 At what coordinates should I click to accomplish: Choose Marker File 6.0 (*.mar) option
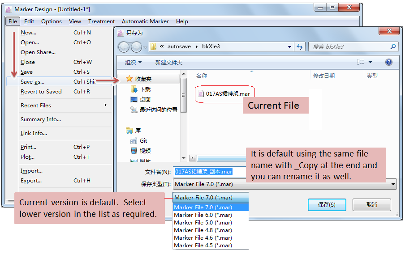tap(203, 215)
